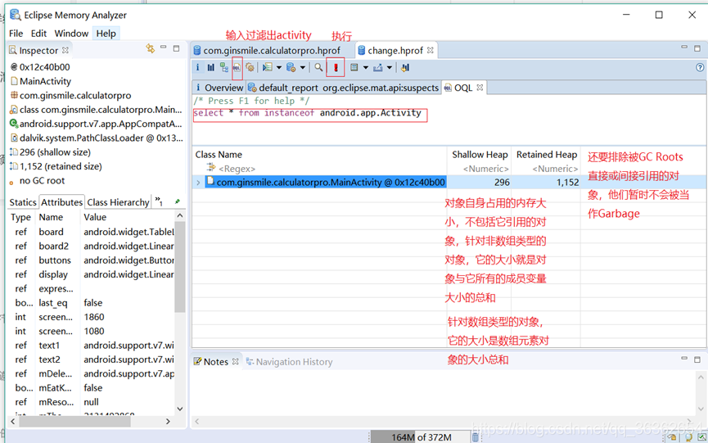Maximize the heap editor area
708x443 pixels.
tap(697, 47)
